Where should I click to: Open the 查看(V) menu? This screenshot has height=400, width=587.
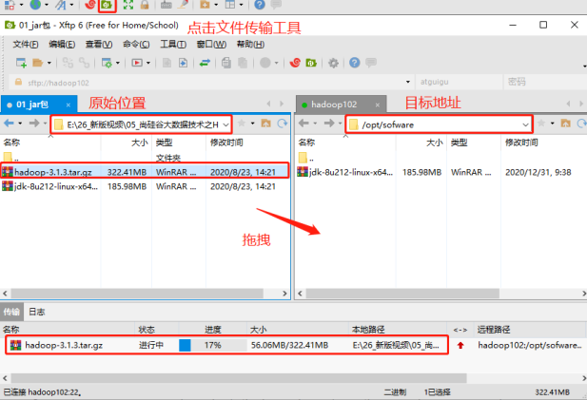(x=99, y=45)
